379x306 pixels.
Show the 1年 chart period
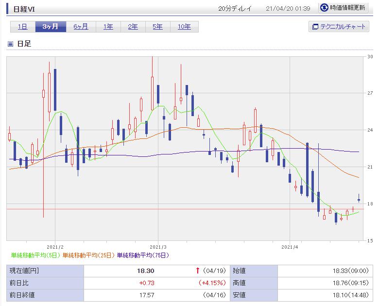pyautogui.click(x=108, y=27)
